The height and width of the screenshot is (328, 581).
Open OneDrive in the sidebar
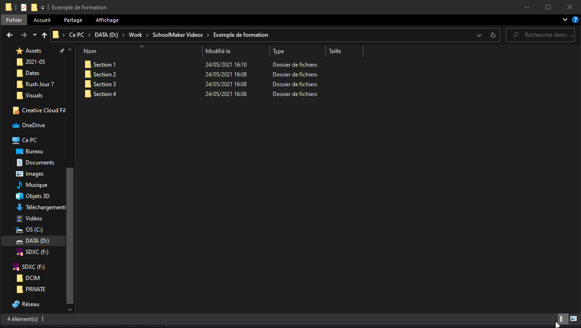[x=33, y=125]
